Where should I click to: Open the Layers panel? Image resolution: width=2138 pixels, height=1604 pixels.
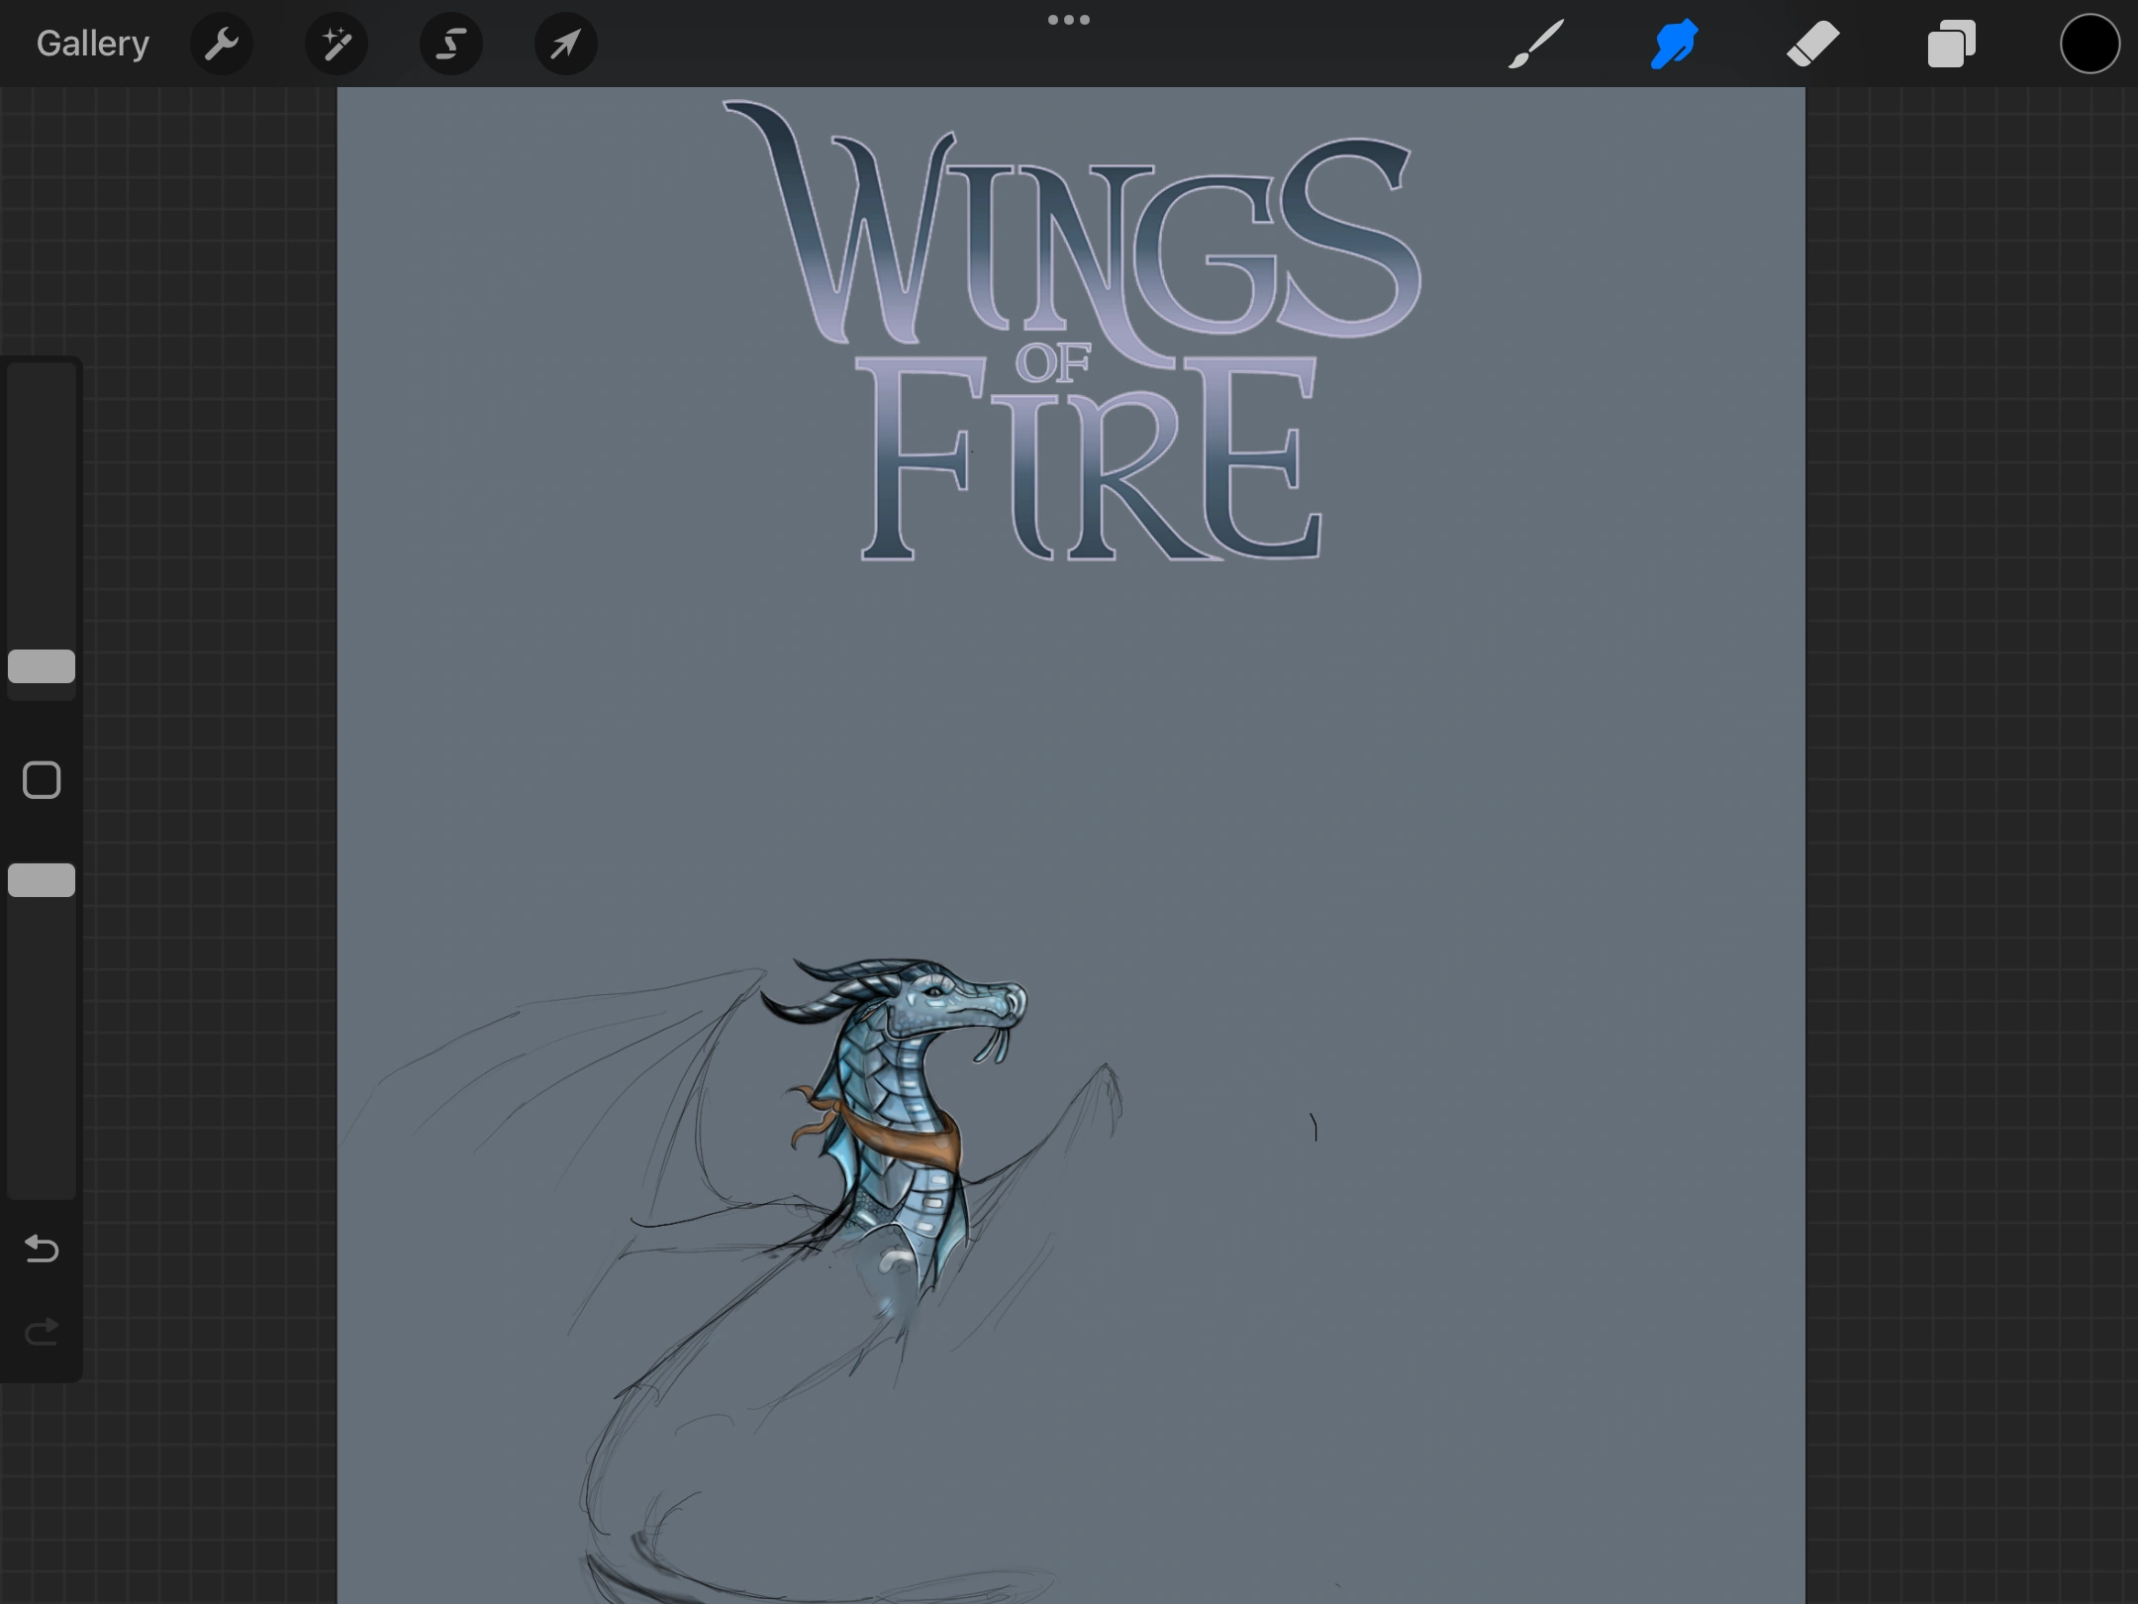1951,43
